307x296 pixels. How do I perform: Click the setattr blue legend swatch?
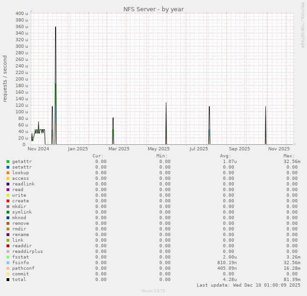pyautogui.click(x=8, y=167)
